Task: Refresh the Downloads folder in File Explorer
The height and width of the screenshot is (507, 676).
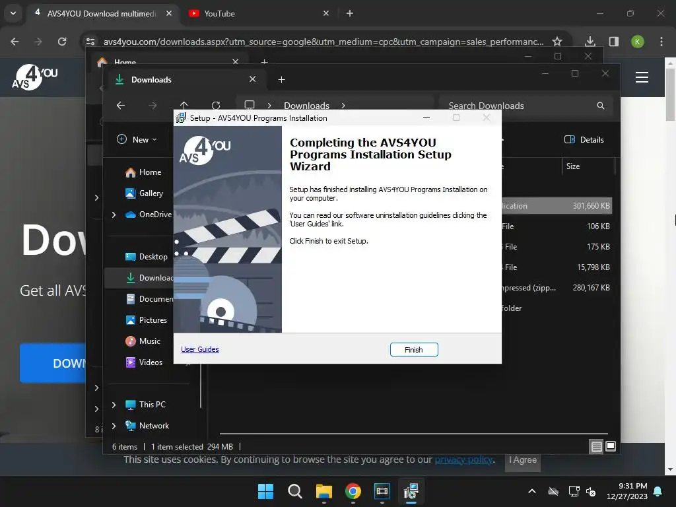Action: (216, 105)
